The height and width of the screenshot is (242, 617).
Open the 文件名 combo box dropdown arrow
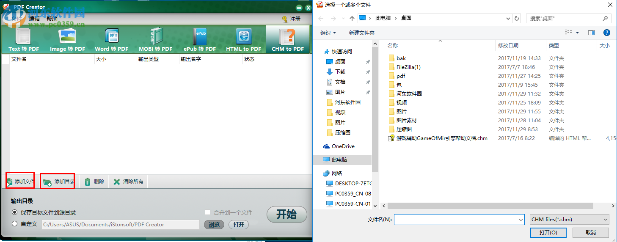pos(521,220)
